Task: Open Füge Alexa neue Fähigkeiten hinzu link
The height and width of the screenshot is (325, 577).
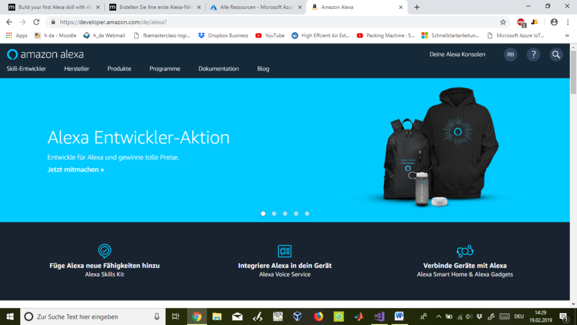Action: point(104,265)
